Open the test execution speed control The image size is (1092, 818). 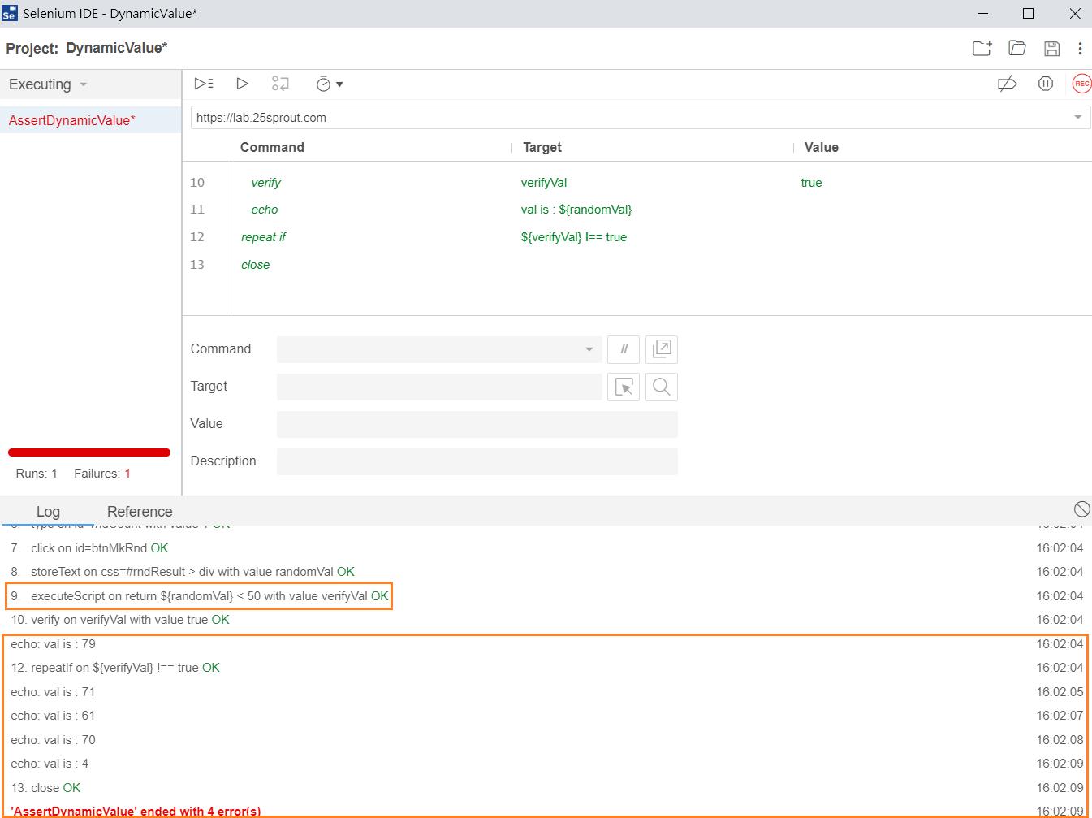329,84
